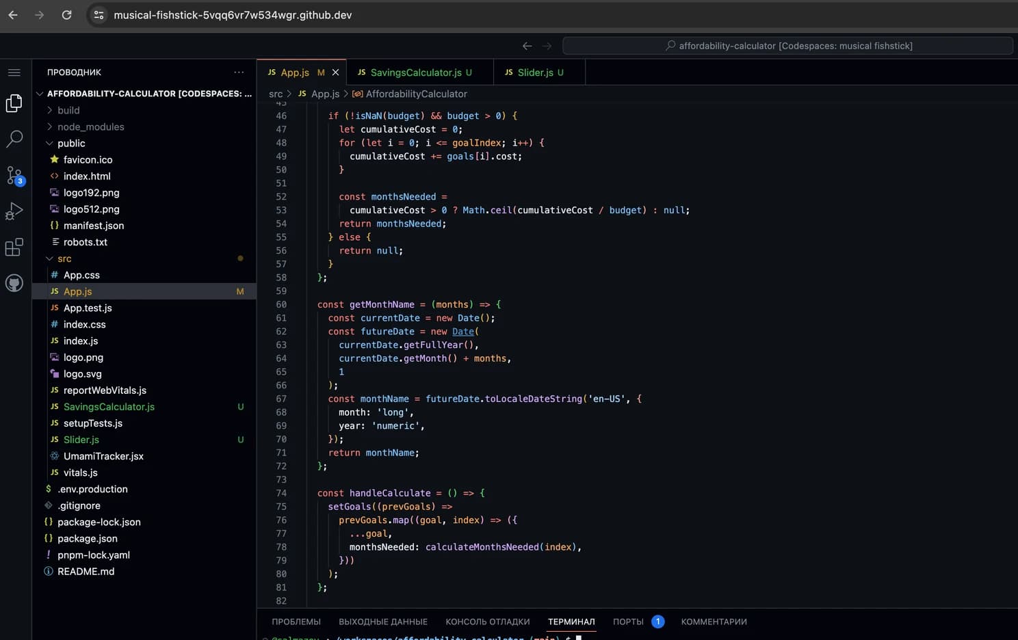Open Explorer panel more actions menu

239,72
